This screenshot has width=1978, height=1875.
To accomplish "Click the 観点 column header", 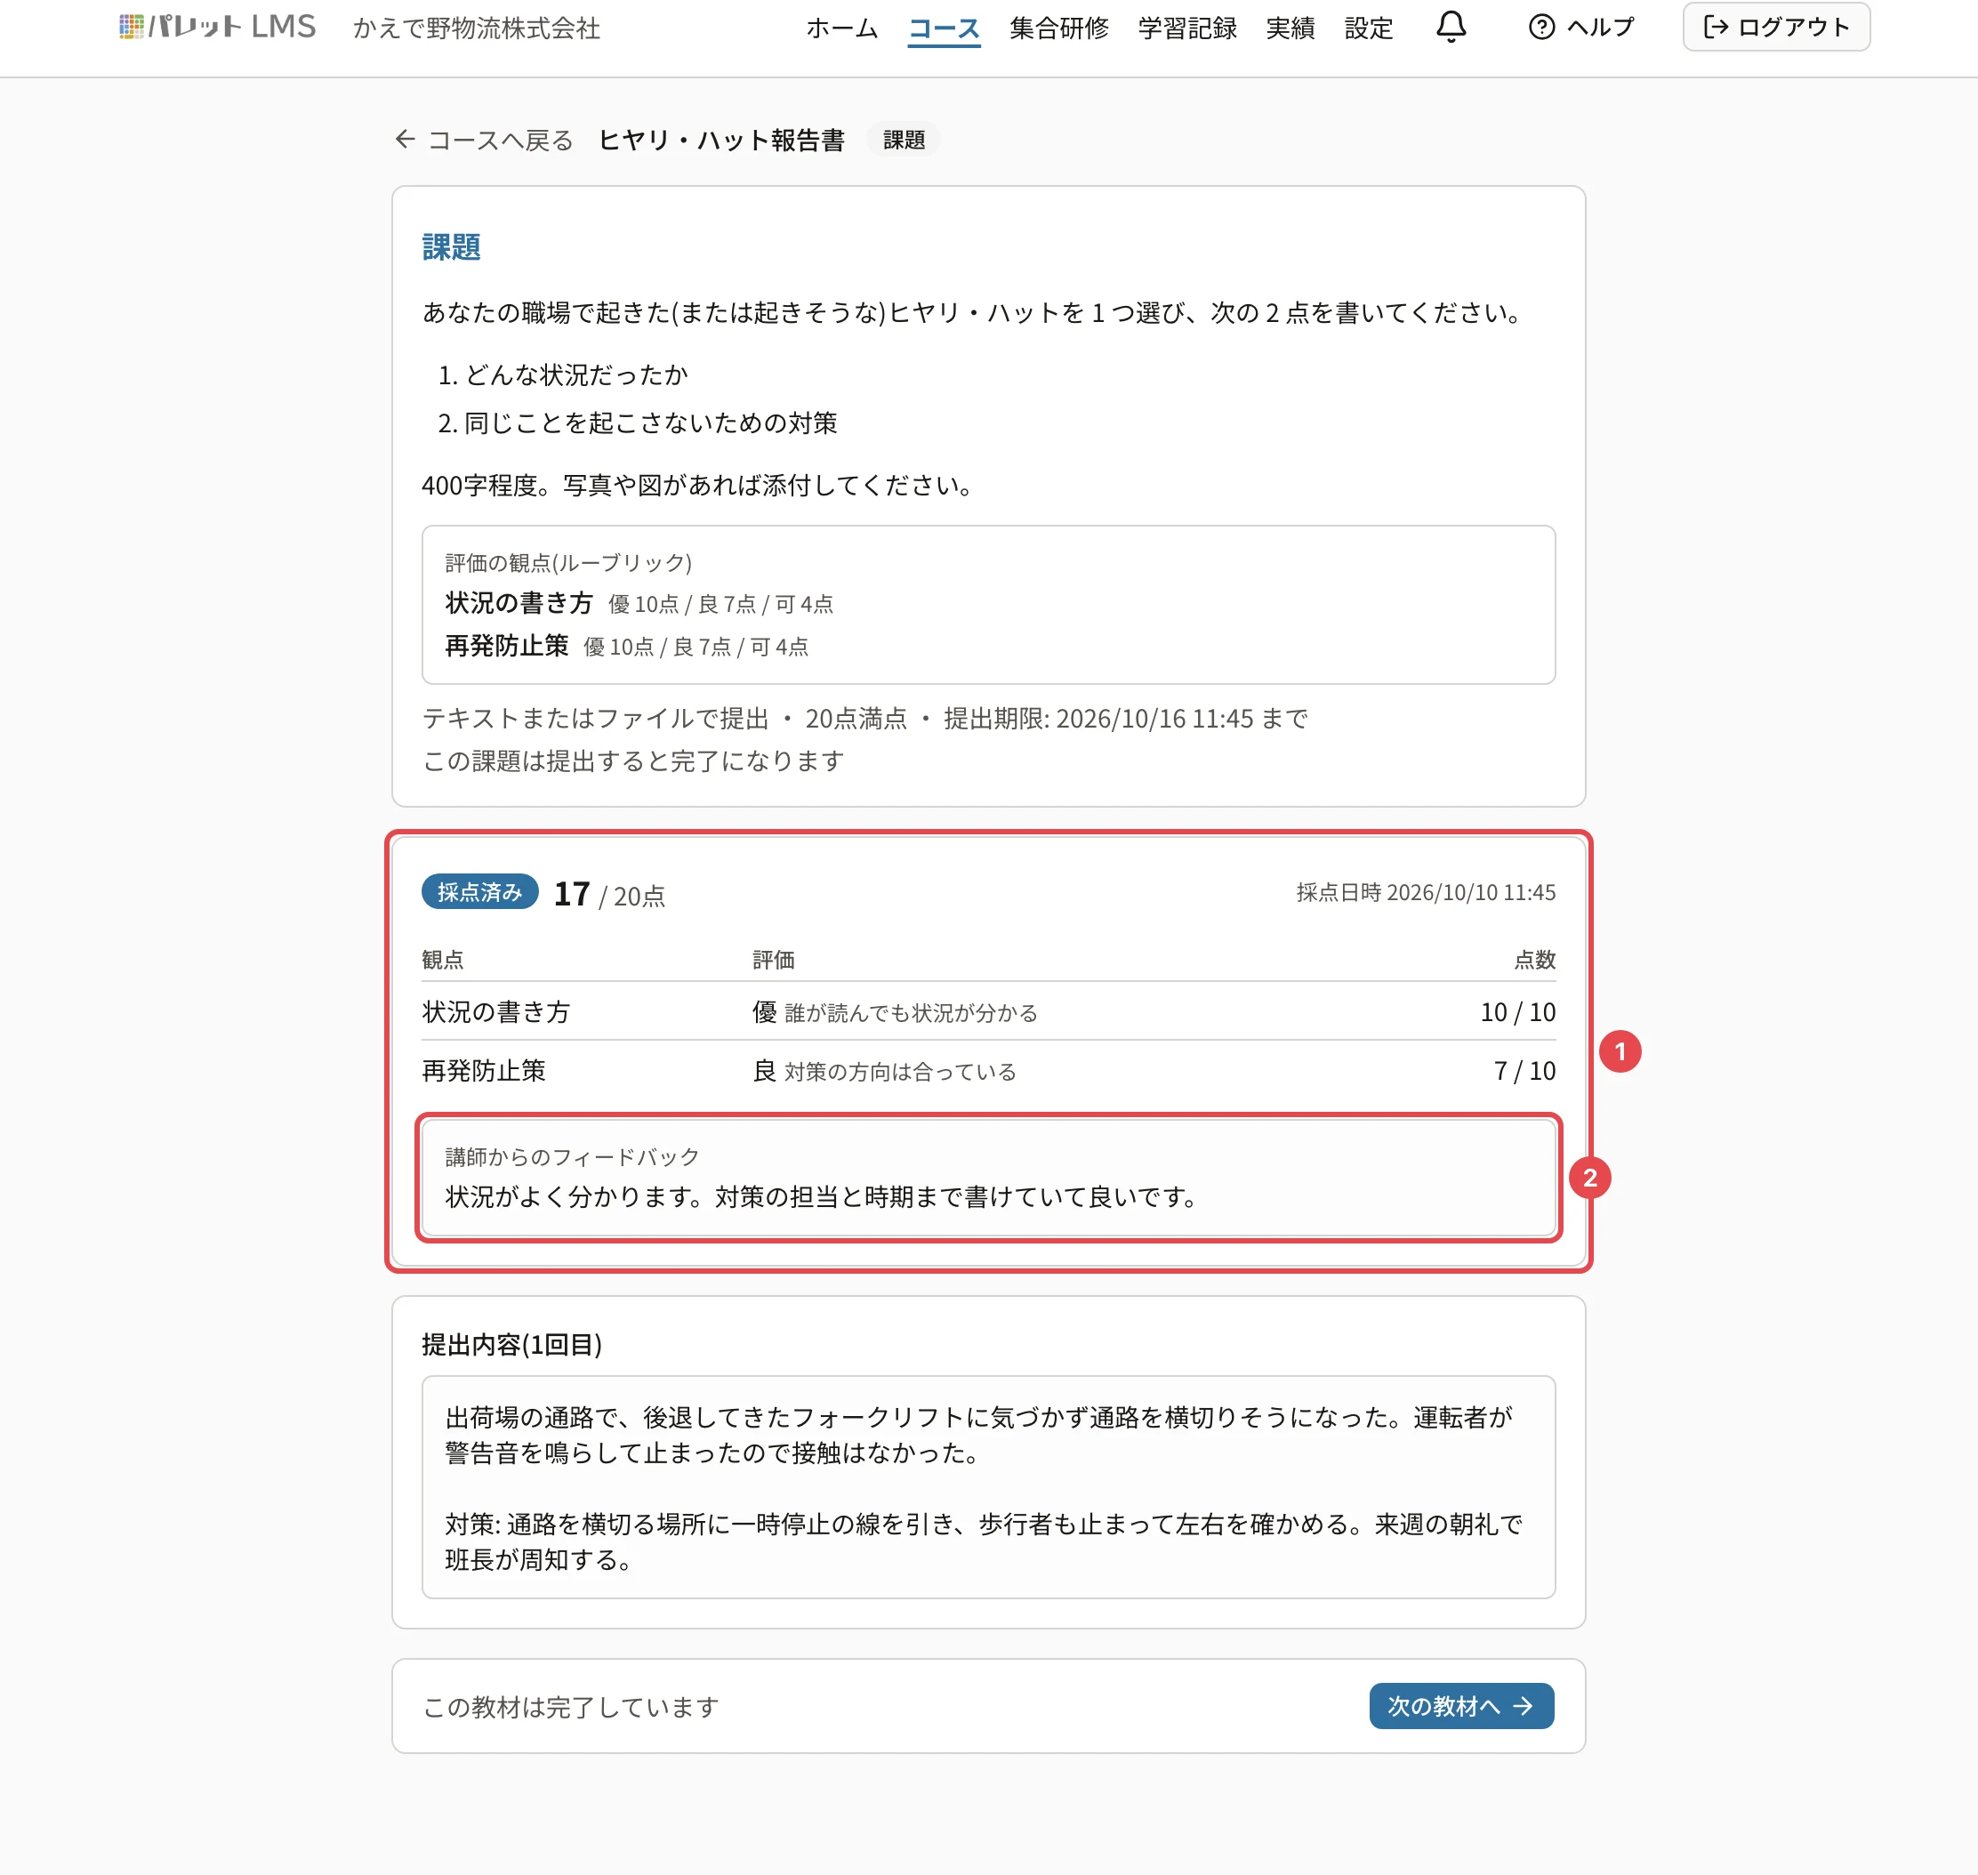I will point(443,960).
